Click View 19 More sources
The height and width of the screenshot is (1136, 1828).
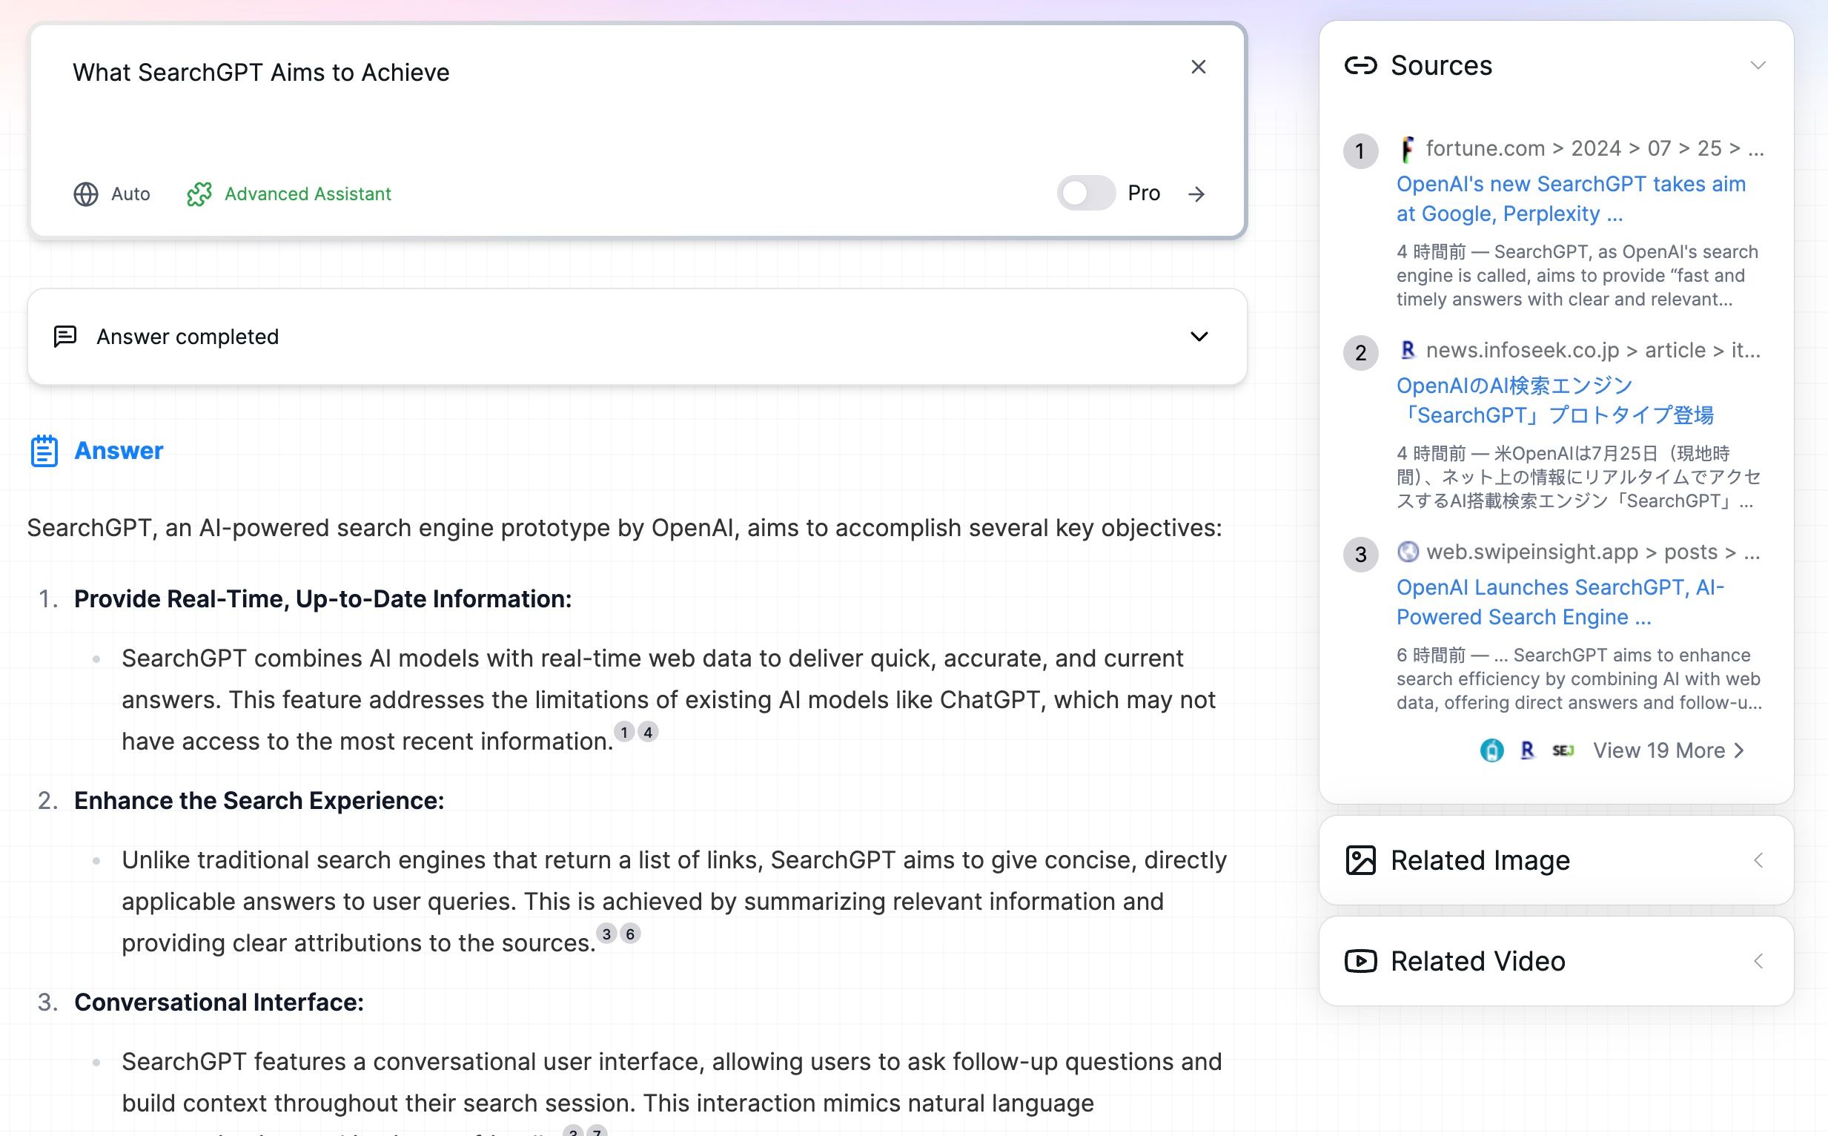point(1668,750)
